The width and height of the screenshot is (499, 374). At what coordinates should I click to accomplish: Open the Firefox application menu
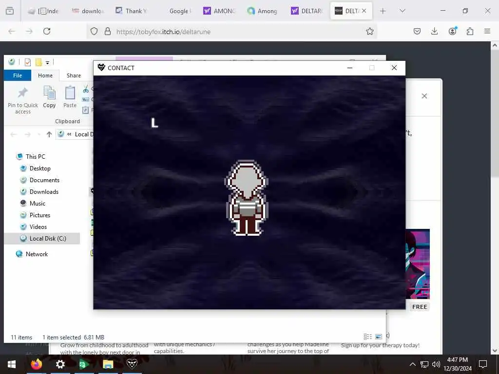(x=487, y=31)
